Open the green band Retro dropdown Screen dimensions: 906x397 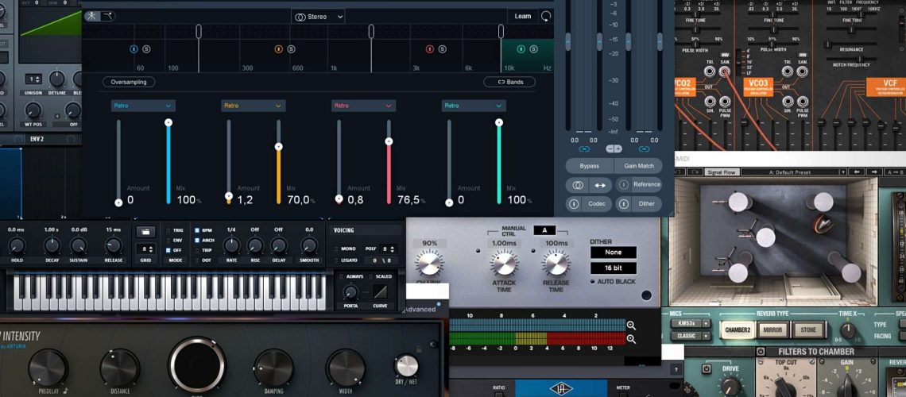[x=474, y=106]
